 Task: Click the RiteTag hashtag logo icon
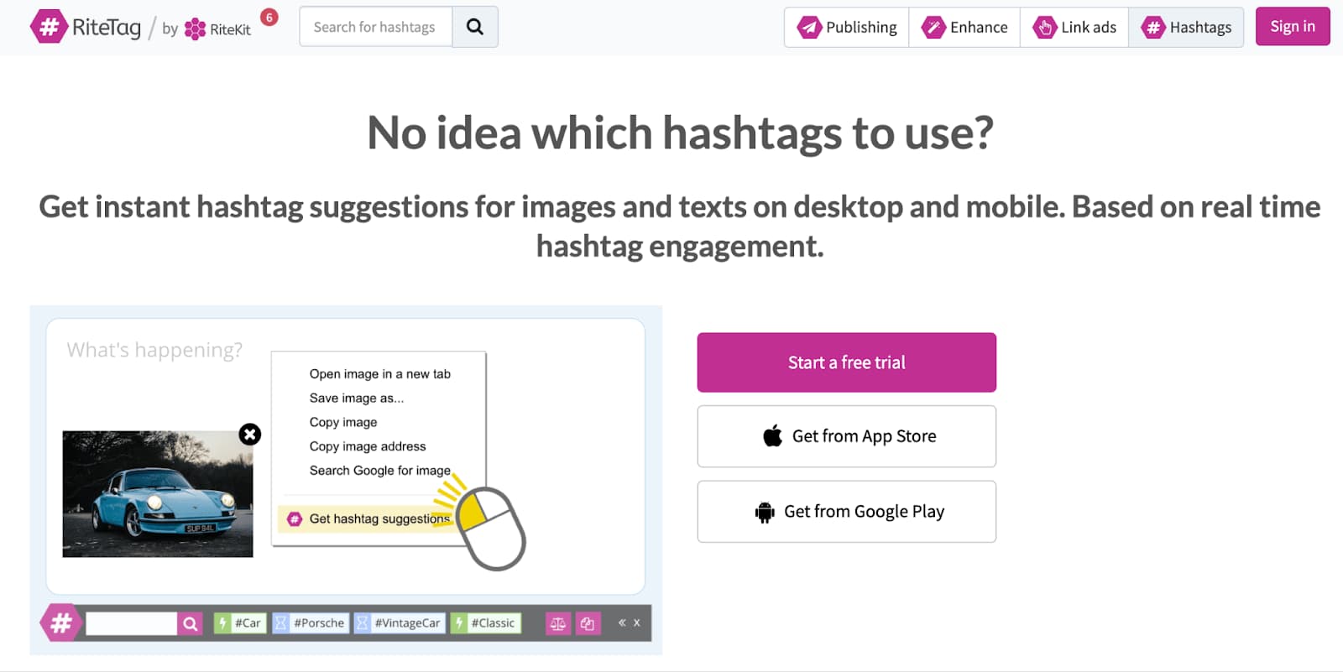[50, 26]
